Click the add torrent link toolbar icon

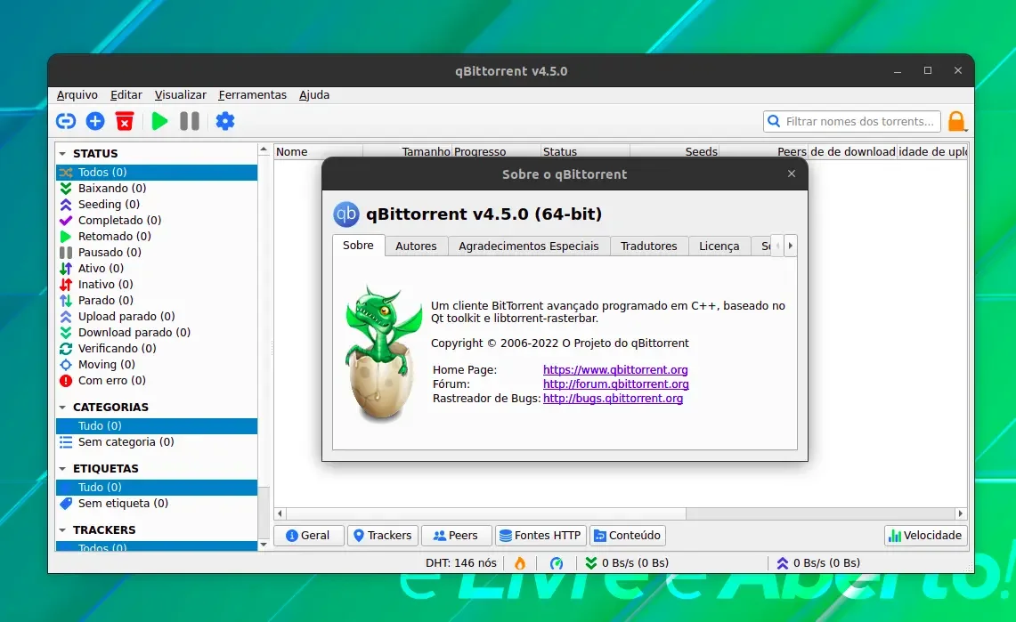point(66,121)
